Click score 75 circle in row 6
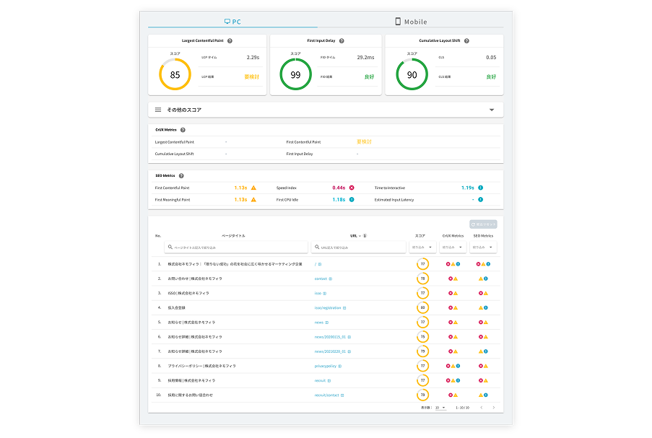Image resolution: width=652 pixels, height=438 pixels. 422,337
